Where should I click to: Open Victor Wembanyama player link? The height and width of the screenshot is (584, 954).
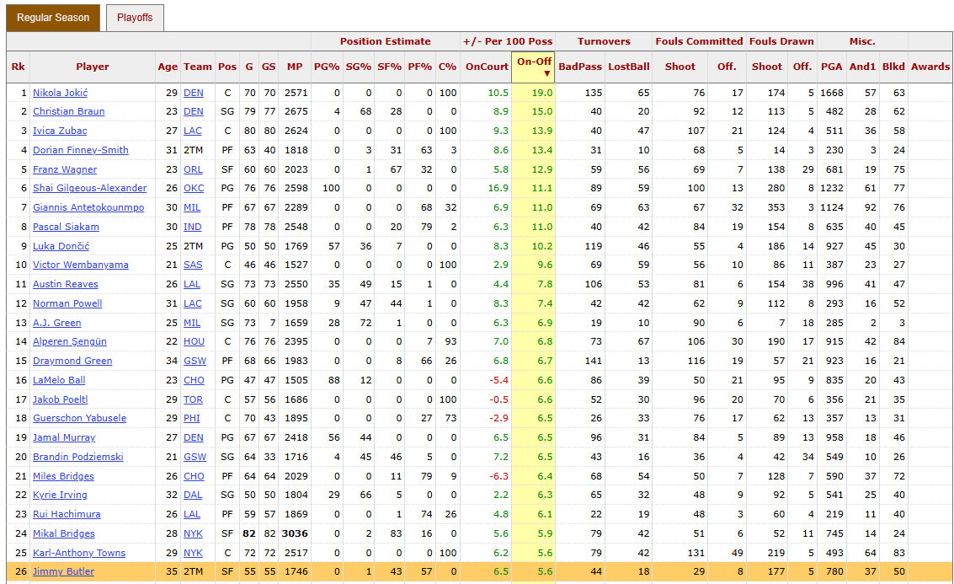(x=81, y=265)
